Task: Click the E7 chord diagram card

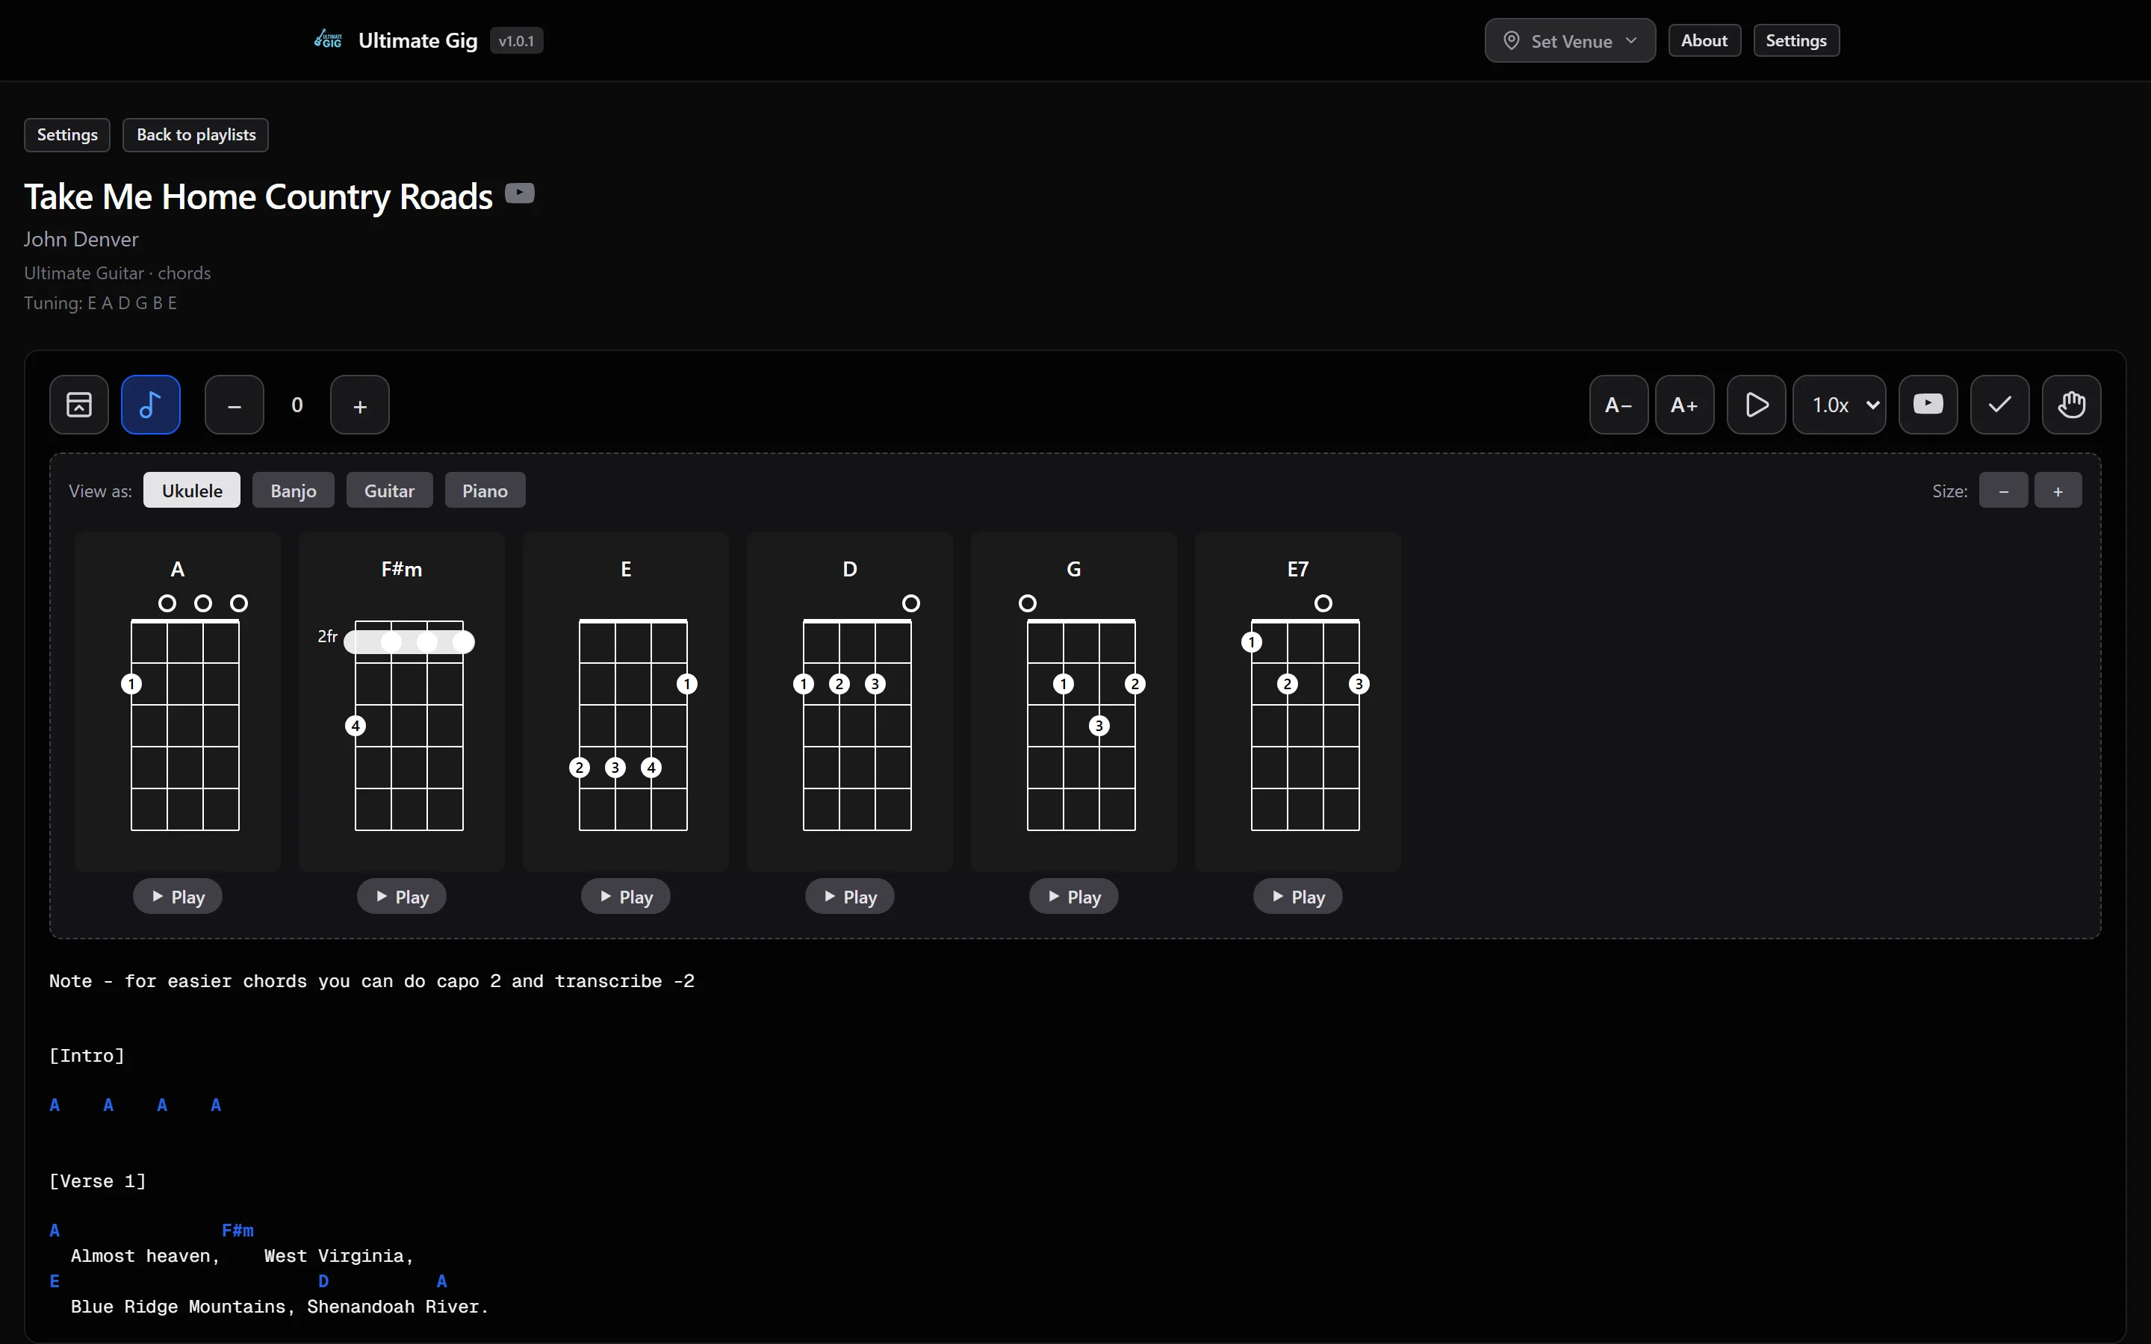Action: (1298, 701)
